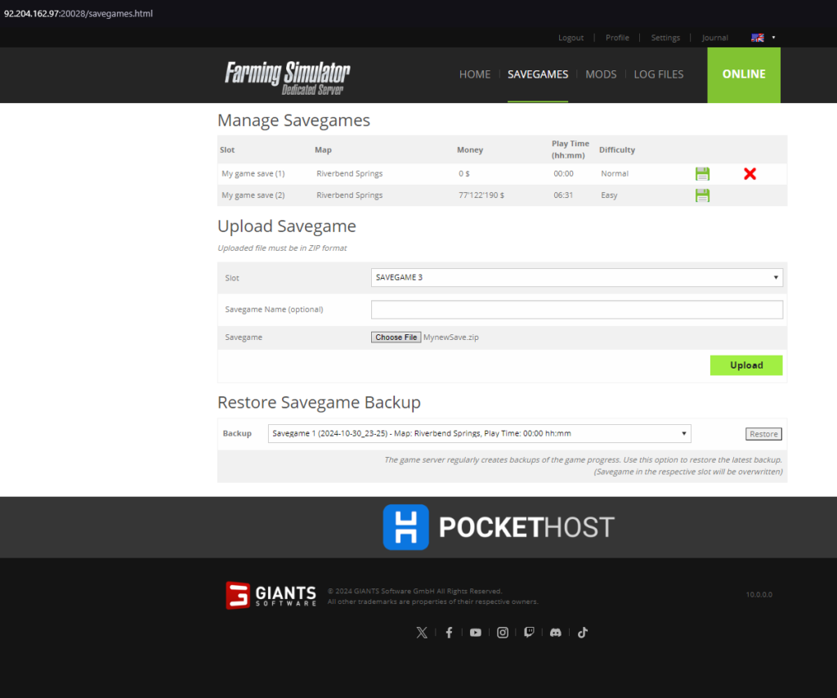Click the green Upload button

coord(746,365)
